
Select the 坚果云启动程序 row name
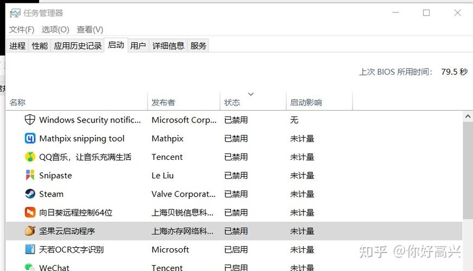[x=67, y=231]
